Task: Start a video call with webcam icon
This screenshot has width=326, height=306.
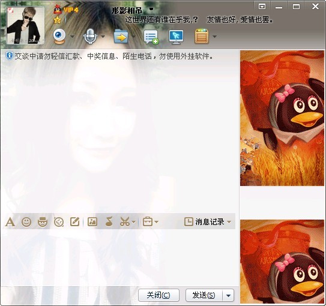Action: click(x=59, y=37)
